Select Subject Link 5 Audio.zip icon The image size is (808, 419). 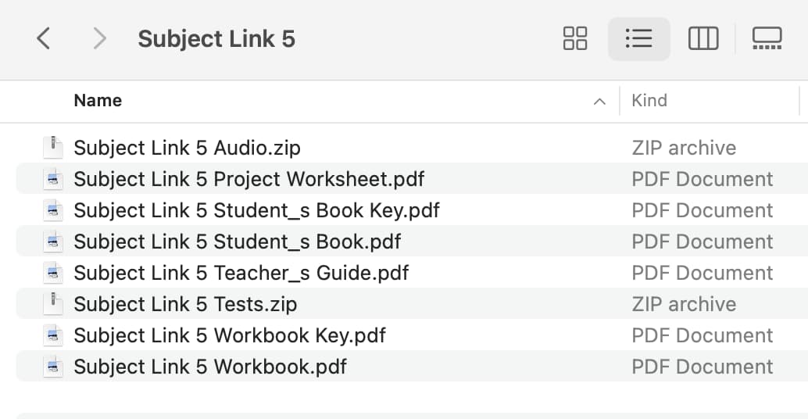pos(53,148)
